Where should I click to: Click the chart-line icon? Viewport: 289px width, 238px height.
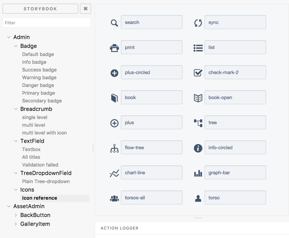pos(114,173)
